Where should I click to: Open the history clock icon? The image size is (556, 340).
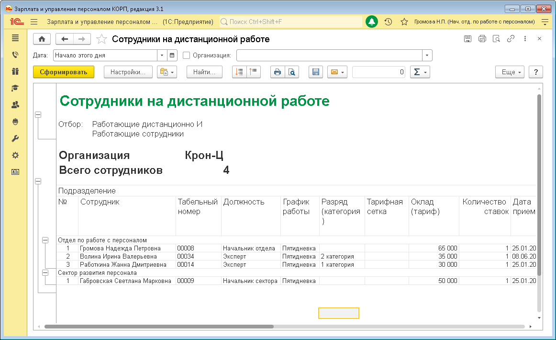pyautogui.click(x=389, y=22)
